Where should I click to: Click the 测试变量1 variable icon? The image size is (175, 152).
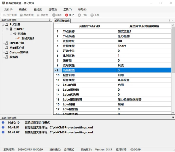tap(19, 38)
